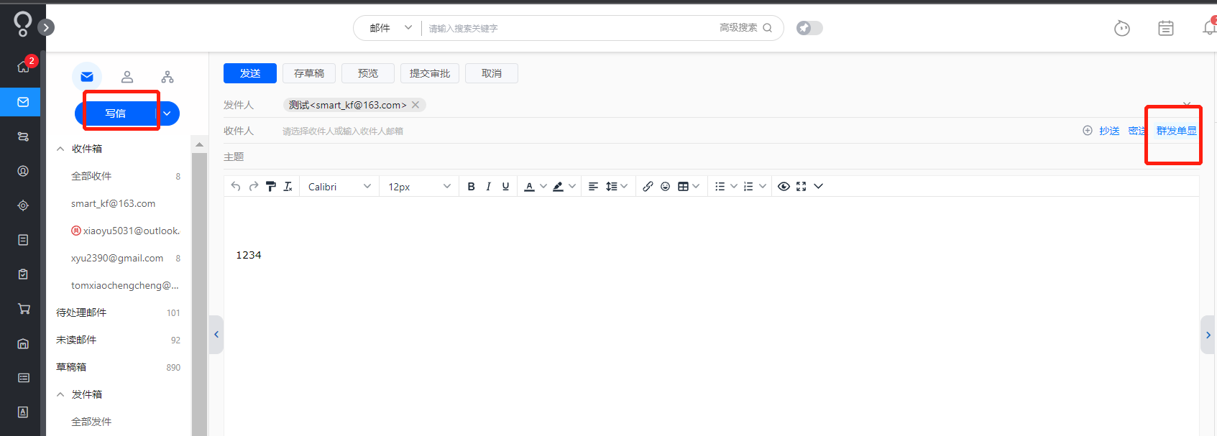This screenshot has width=1217, height=436.
Task: Click the 取消 cancel button
Action: pos(492,73)
